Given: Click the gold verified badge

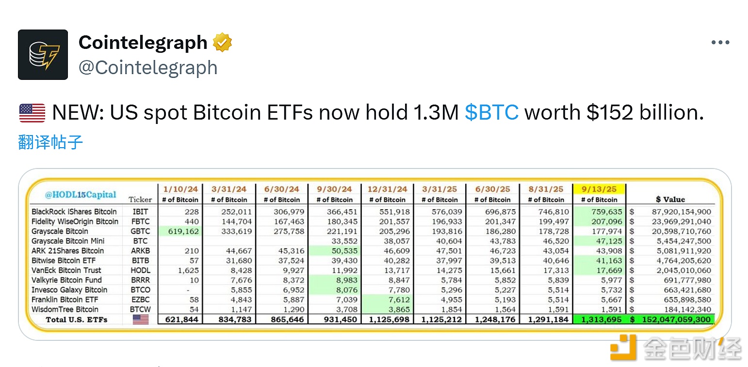Looking at the screenshot, I should pos(222,43).
